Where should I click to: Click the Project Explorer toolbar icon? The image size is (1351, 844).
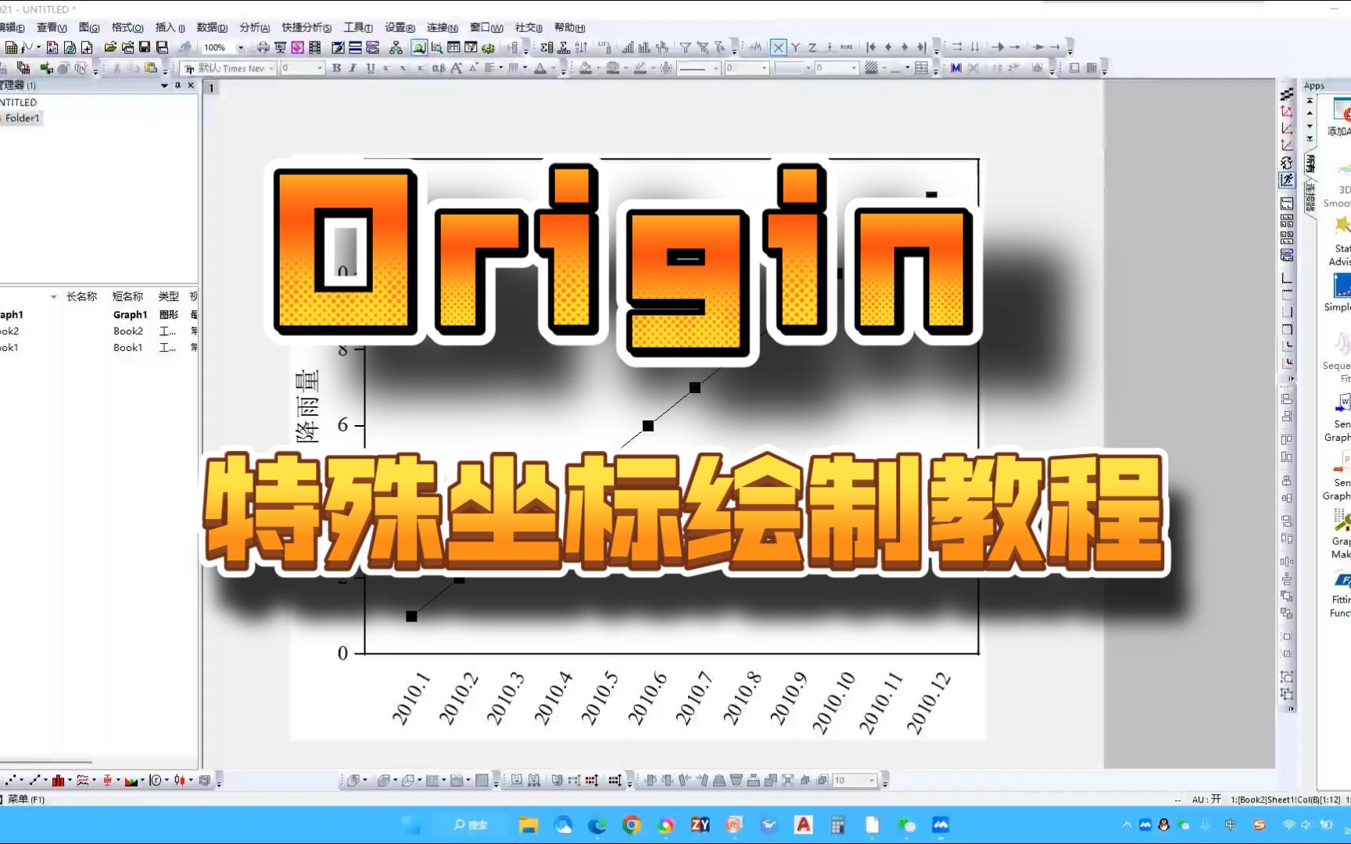(419, 48)
